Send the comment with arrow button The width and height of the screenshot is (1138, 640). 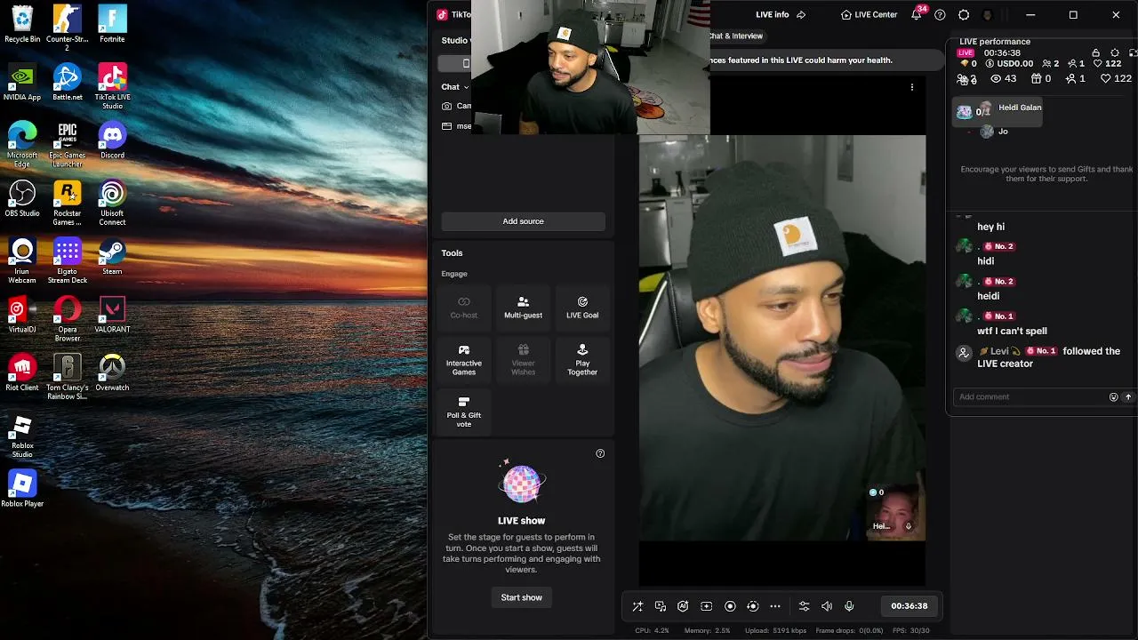click(x=1128, y=397)
